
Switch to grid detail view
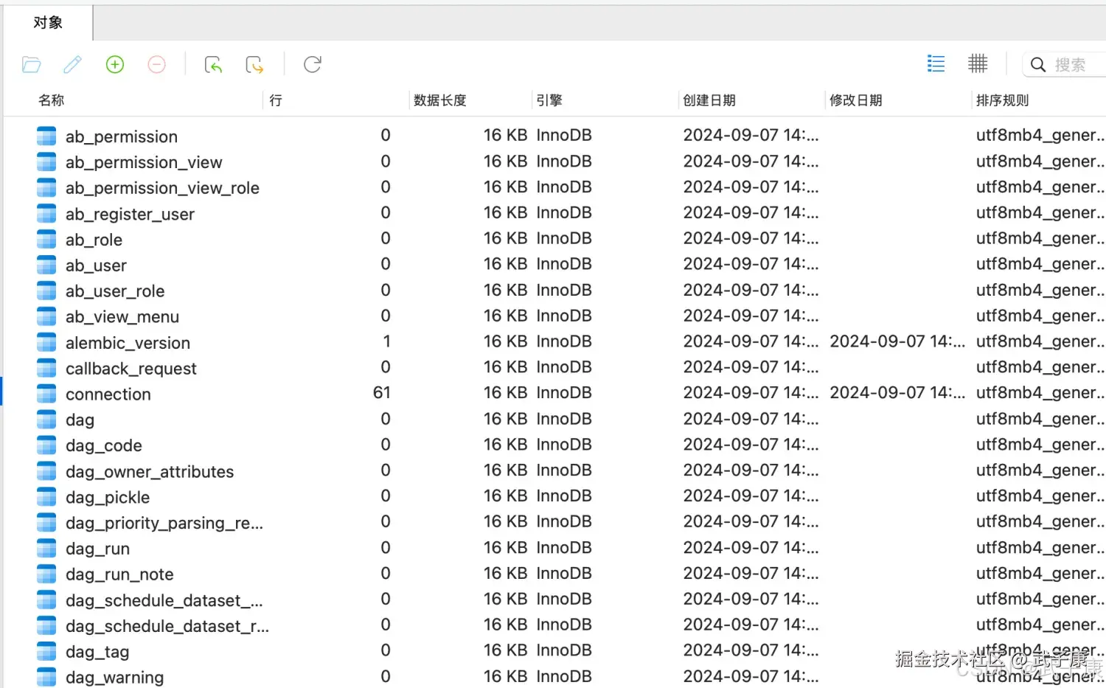[x=978, y=64]
